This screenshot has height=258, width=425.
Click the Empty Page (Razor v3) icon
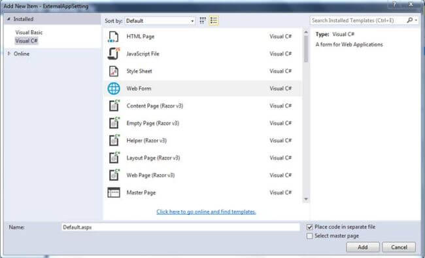(x=114, y=123)
